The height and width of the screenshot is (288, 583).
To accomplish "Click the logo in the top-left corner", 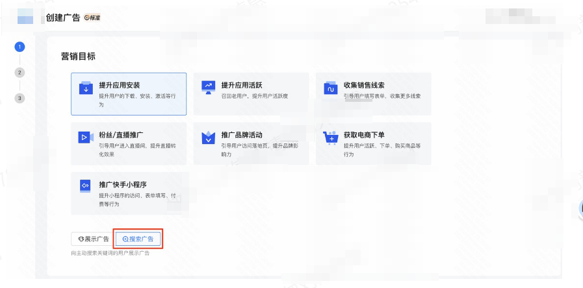I will coord(25,18).
